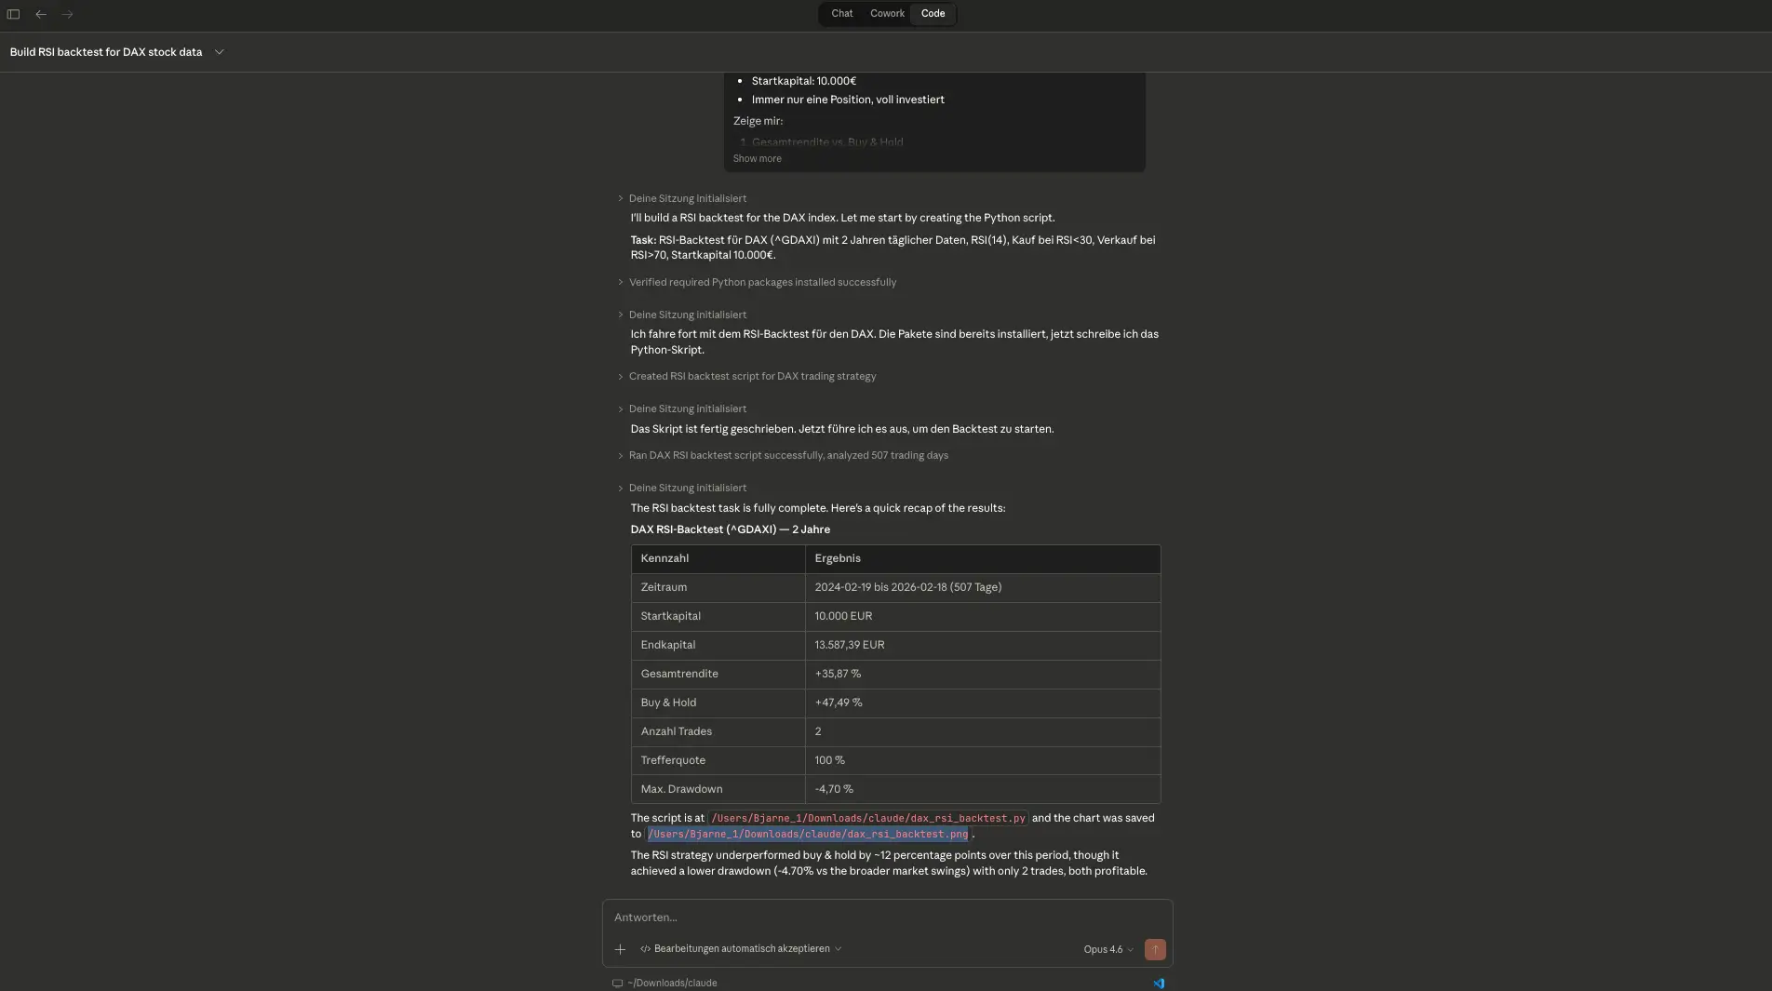Open in VS Code icon

tap(1159, 983)
